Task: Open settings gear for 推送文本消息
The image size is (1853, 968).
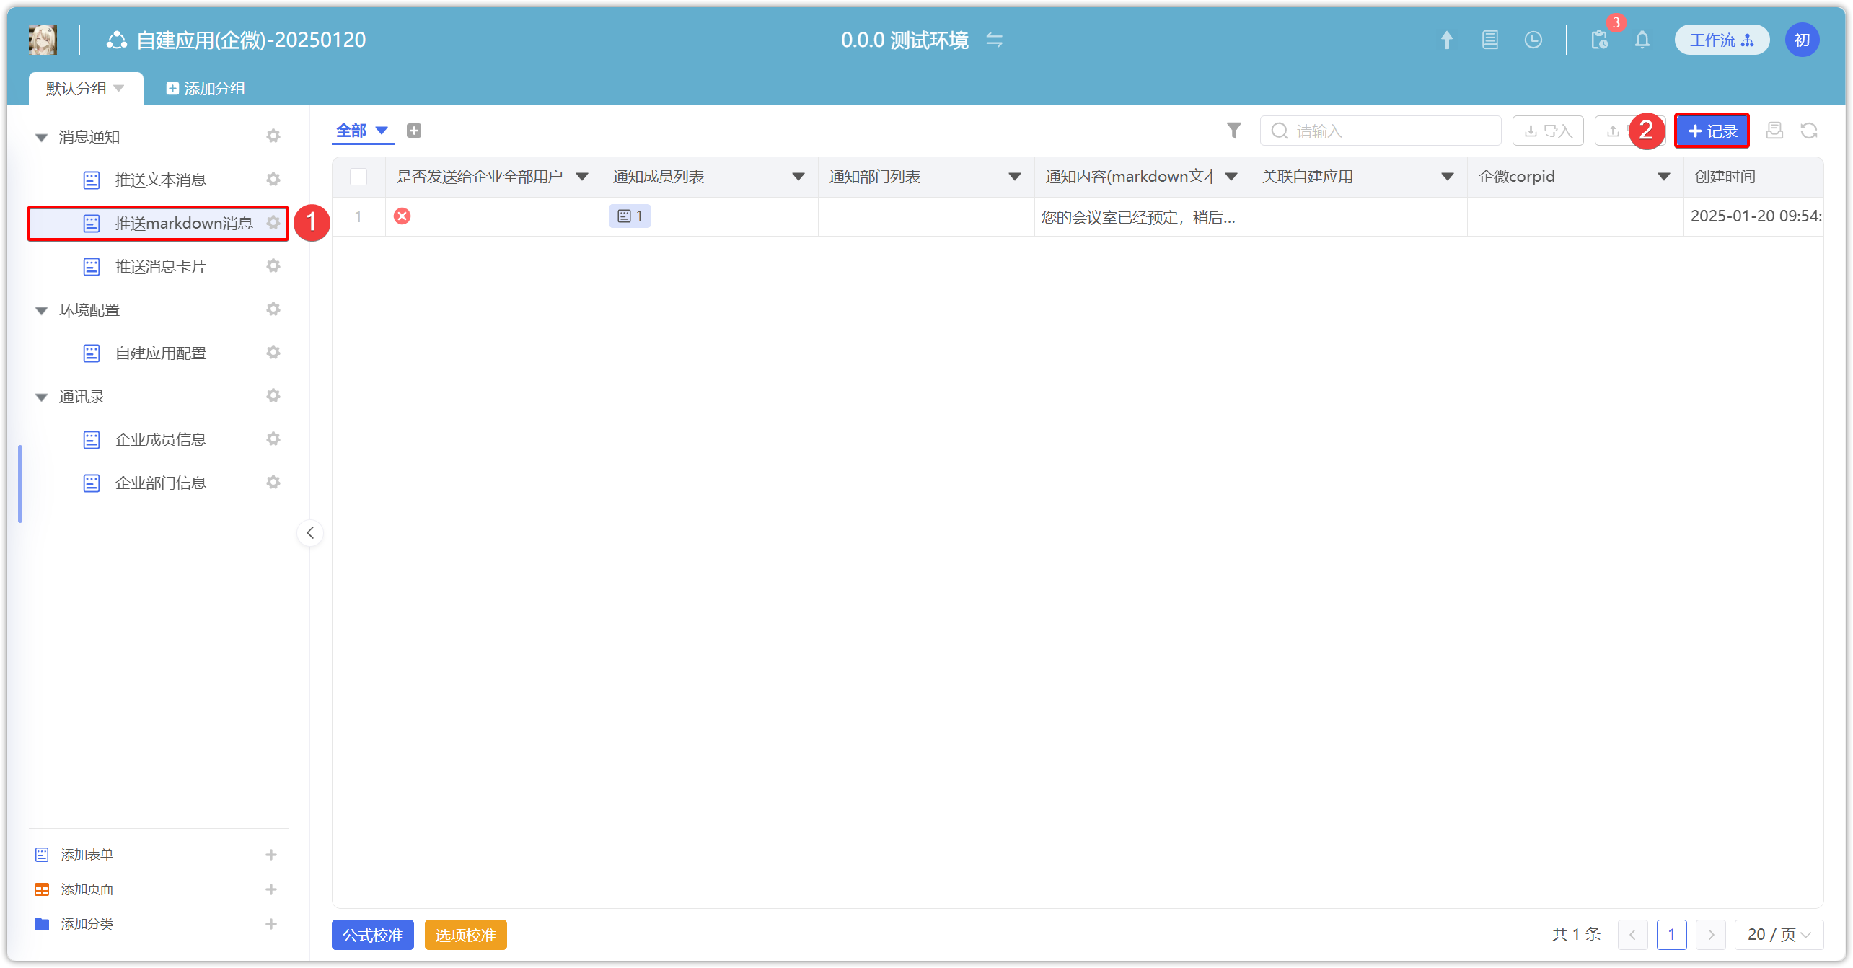Action: 273,179
